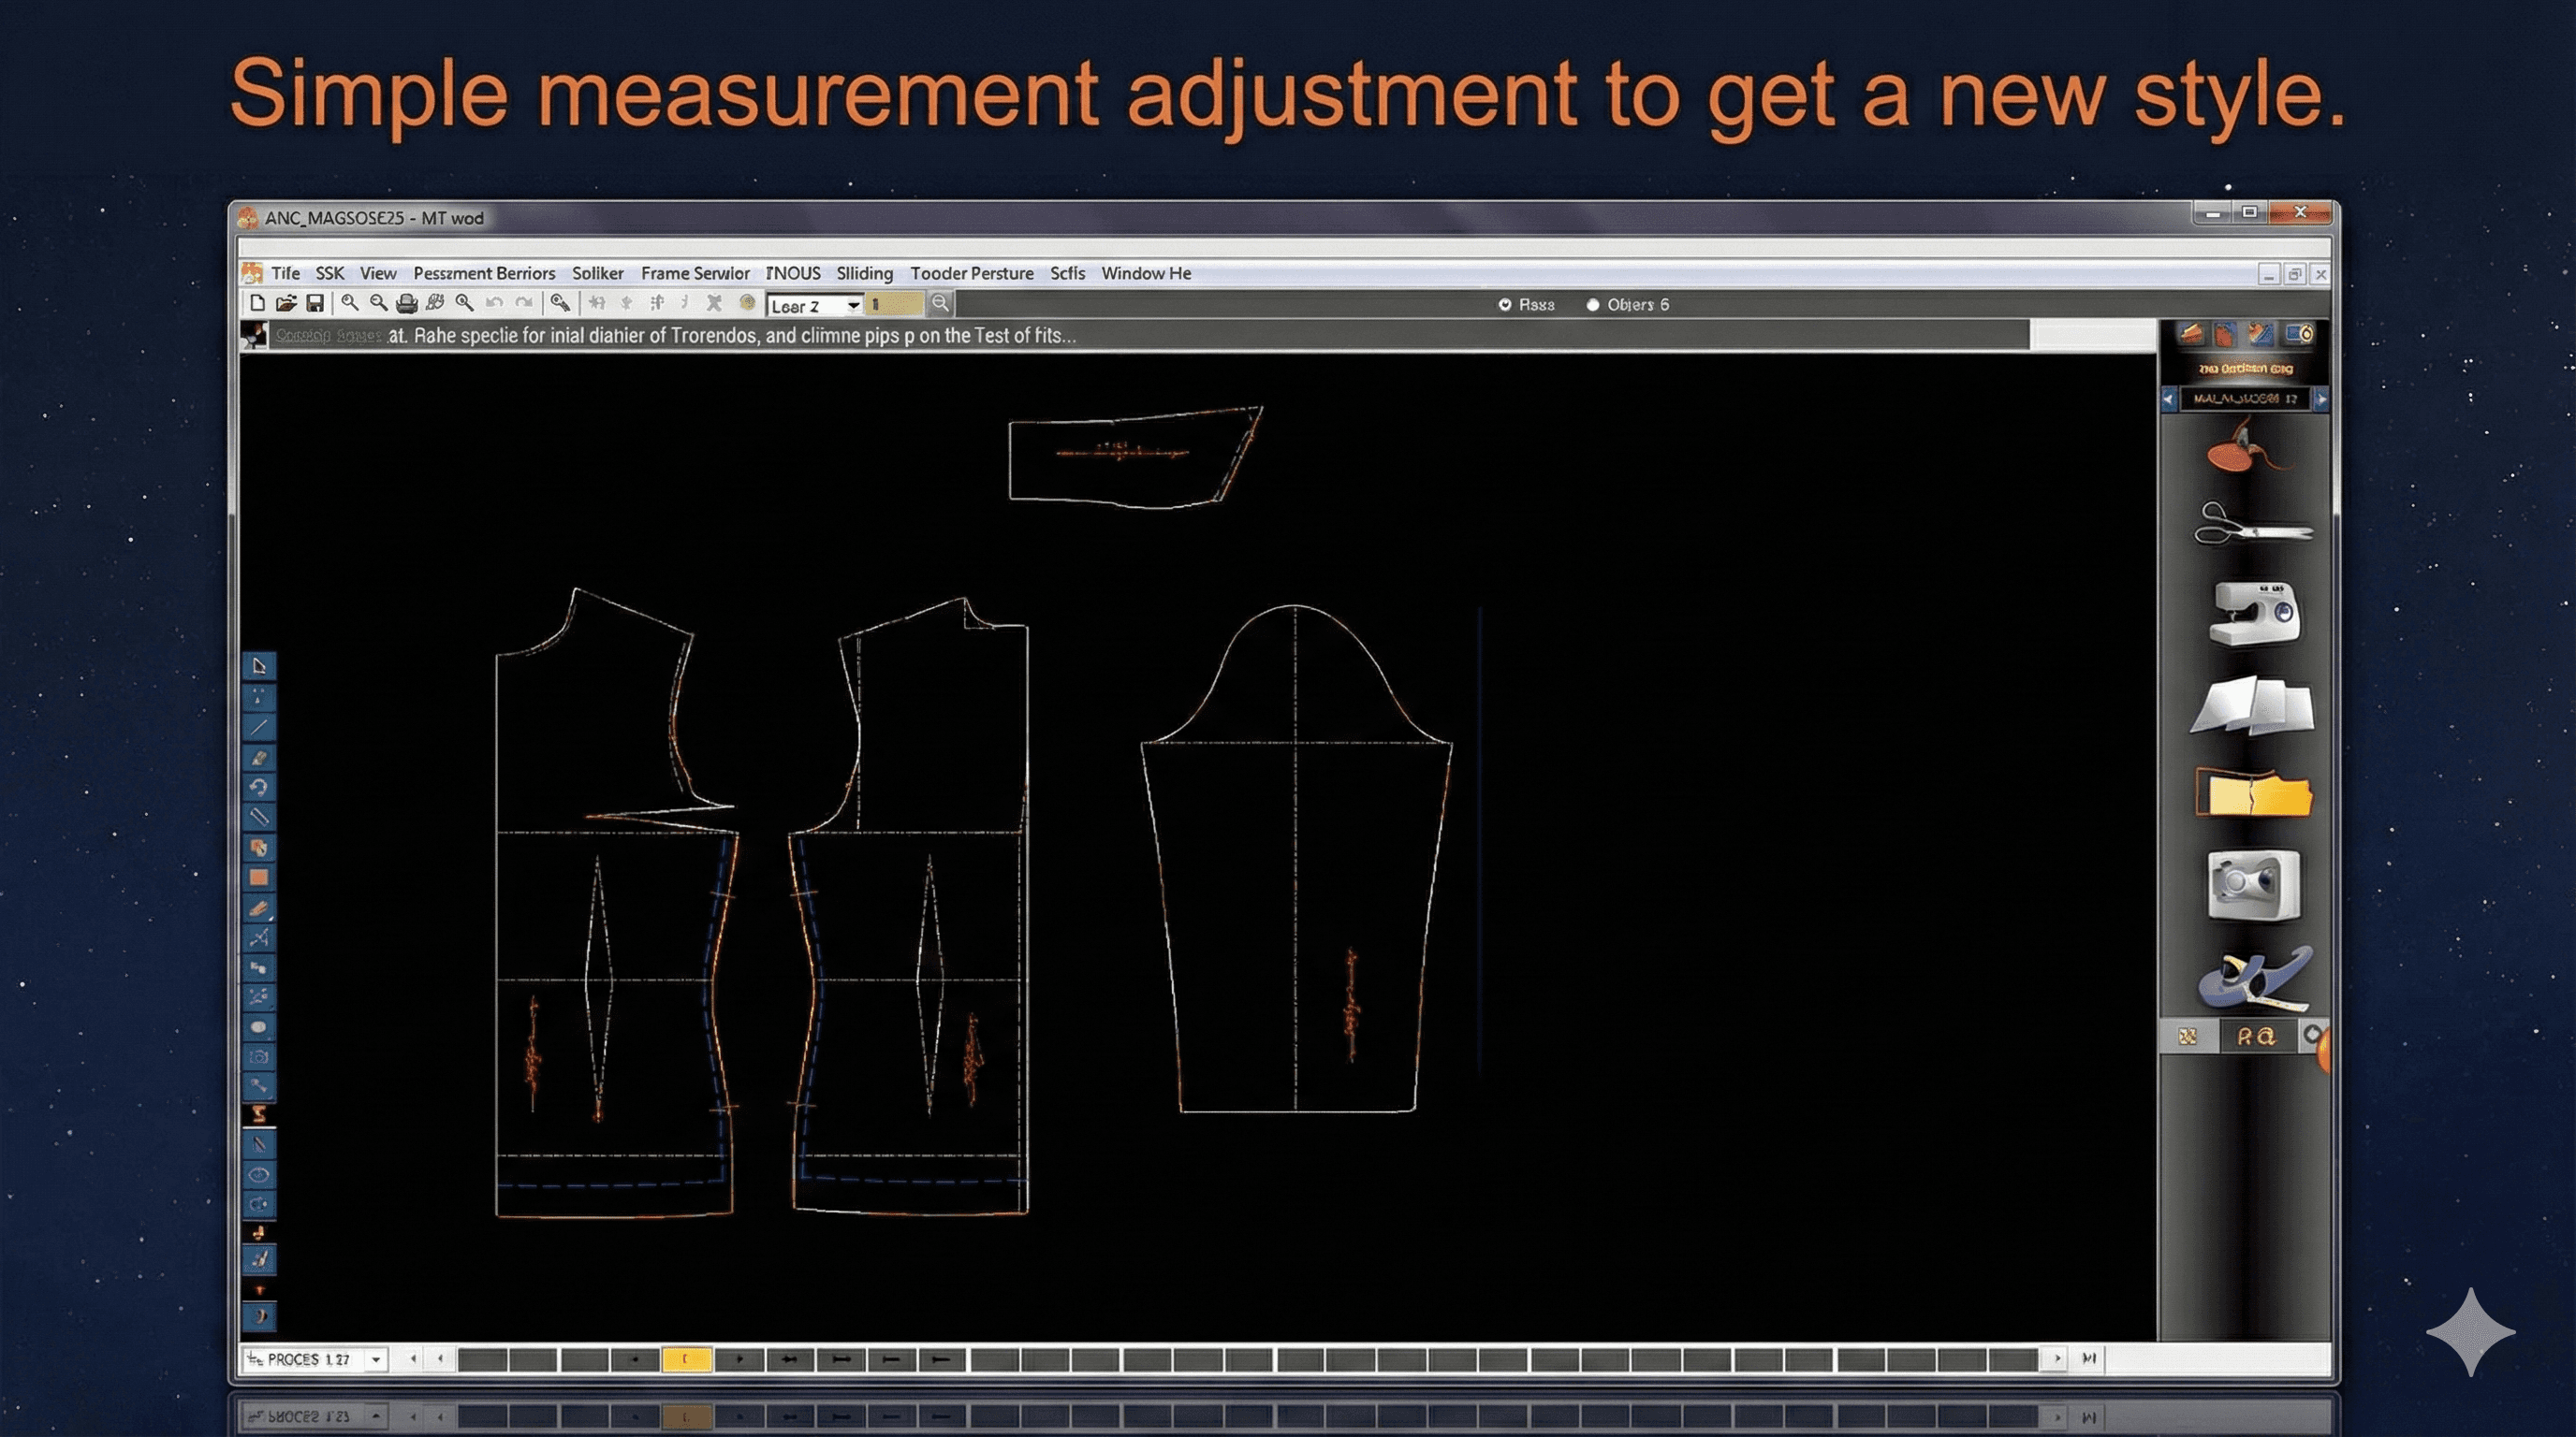Screen dimensions: 2576x1437
Task: Select the Rass radio button
Action: [1505, 305]
